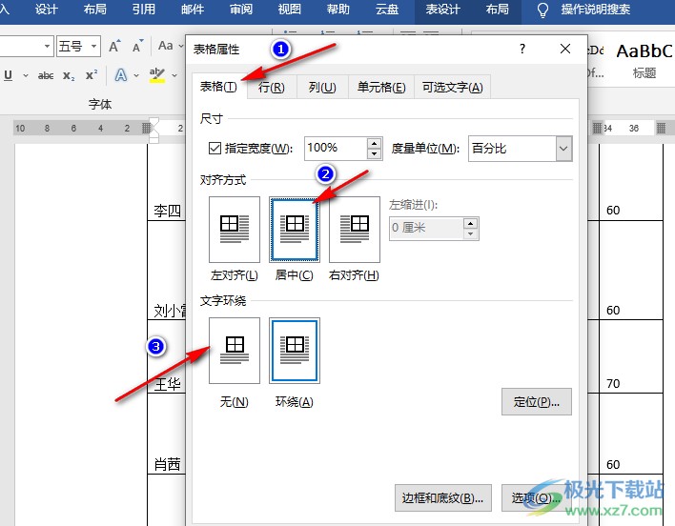Click the preferred width input field
The width and height of the screenshot is (675, 526).
(x=336, y=149)
